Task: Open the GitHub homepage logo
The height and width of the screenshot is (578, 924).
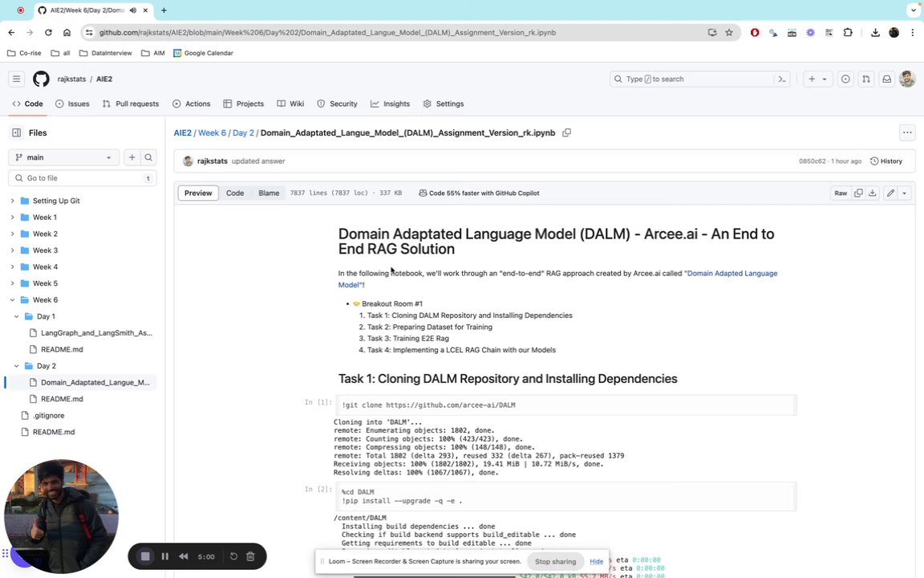Action: click(41, 79)
